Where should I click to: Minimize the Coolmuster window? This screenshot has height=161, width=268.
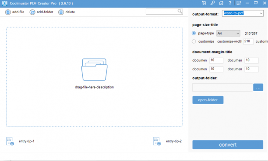pyautogui.click(x=247, y=3)
